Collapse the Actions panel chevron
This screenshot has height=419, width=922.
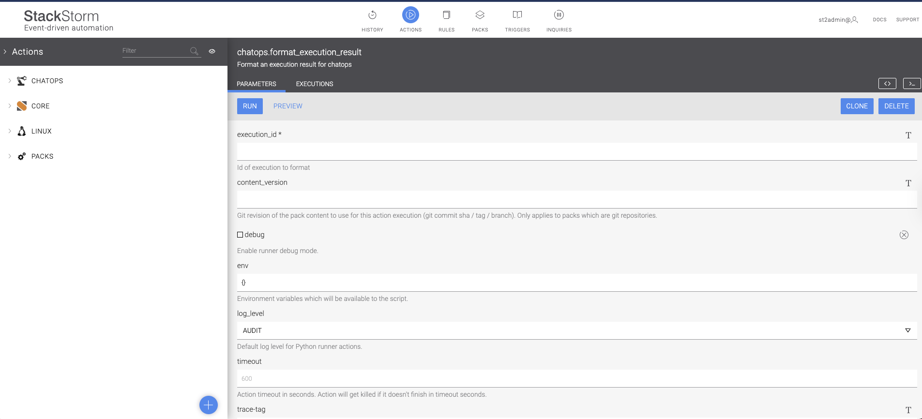[x=5, y=51]
